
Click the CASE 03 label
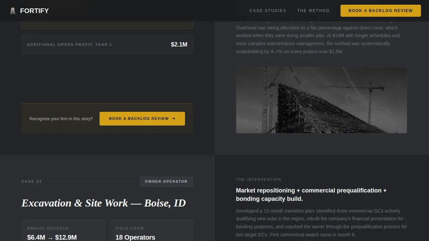[32, 181]
